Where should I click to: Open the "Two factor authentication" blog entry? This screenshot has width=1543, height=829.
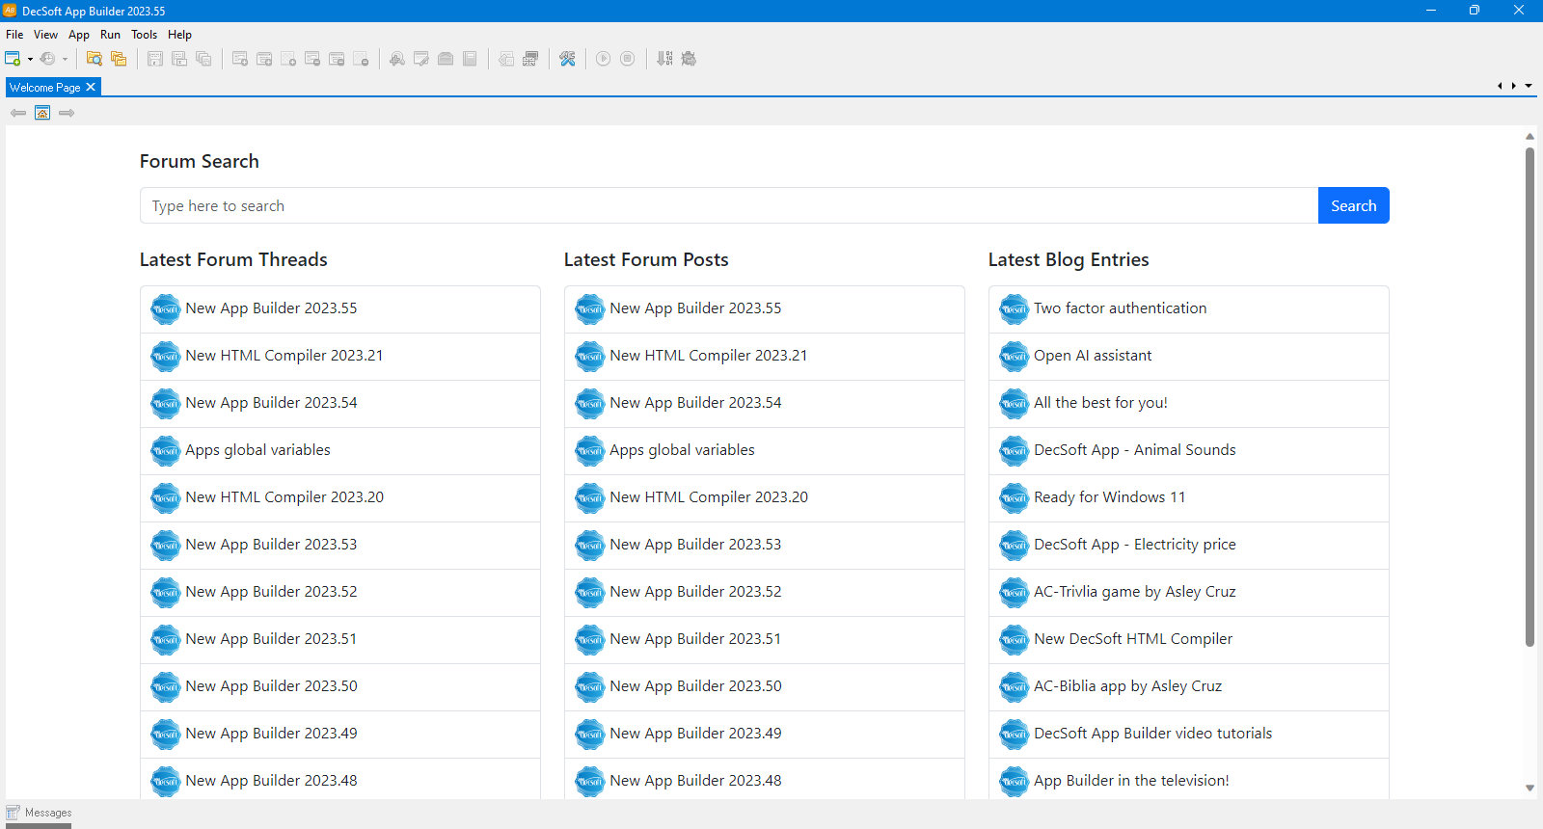click(x=1120, y=308)
